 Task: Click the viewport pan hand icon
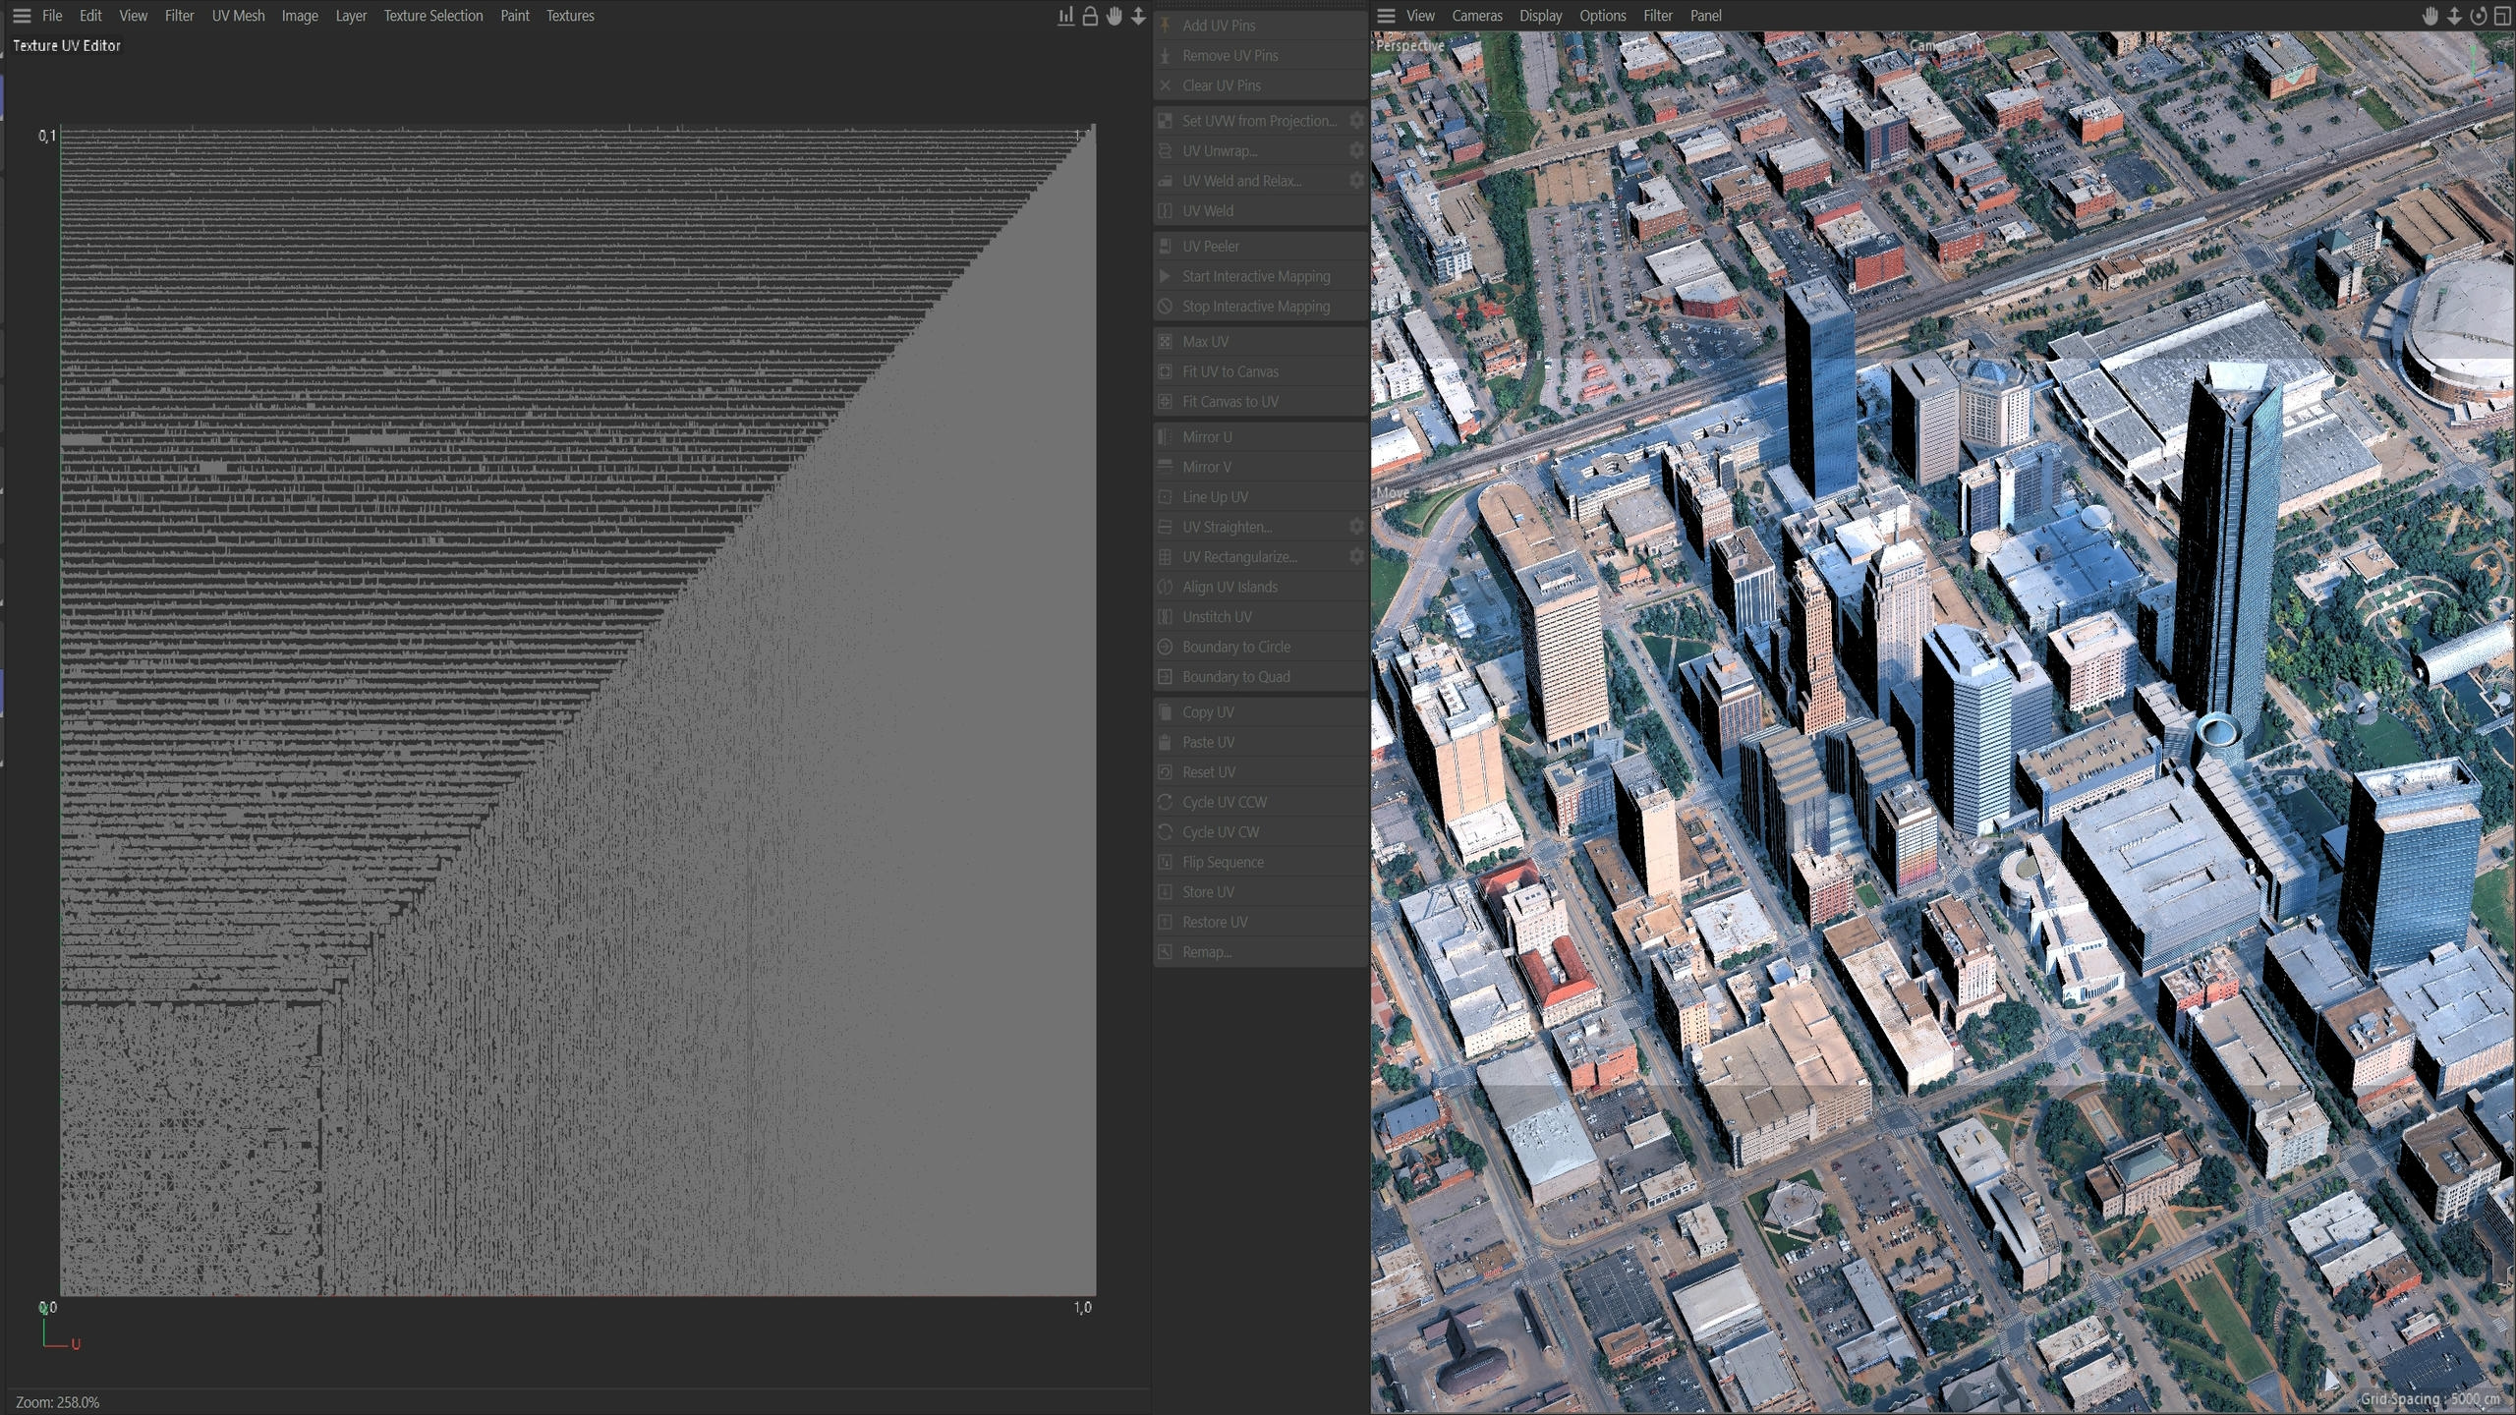pos(2430,16)
